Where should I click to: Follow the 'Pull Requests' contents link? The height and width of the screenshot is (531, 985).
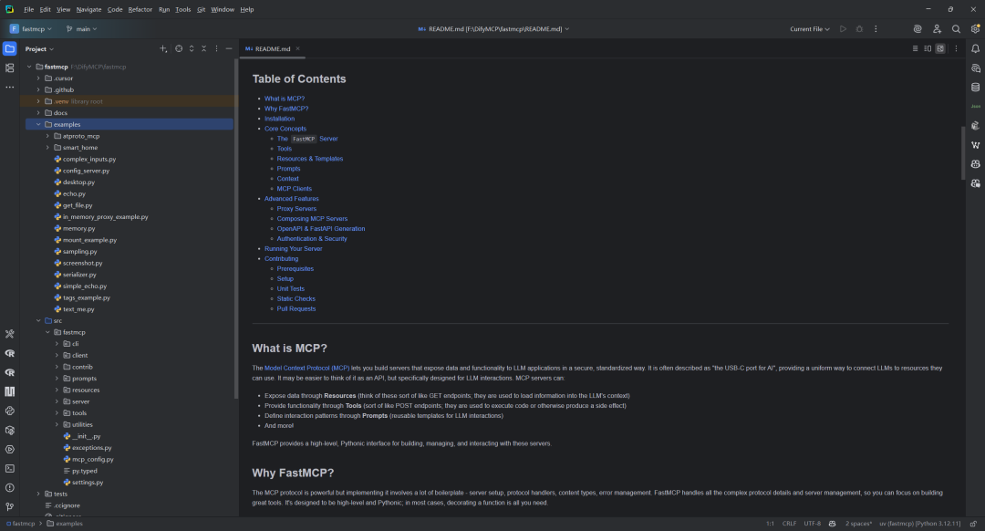coord(296,308)
